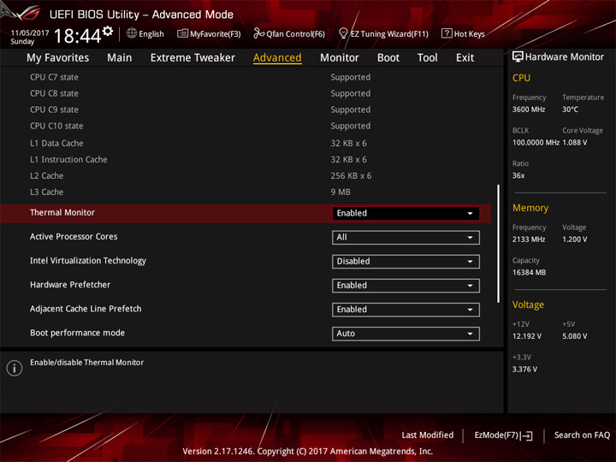Screen dimensions: 616x462
Task: Open the Boot tab
Action: (388, 58)
